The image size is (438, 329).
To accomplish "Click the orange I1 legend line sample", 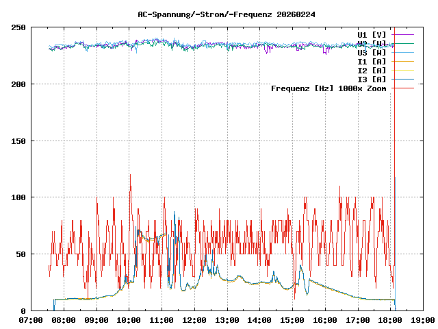I will coord(402,62).
